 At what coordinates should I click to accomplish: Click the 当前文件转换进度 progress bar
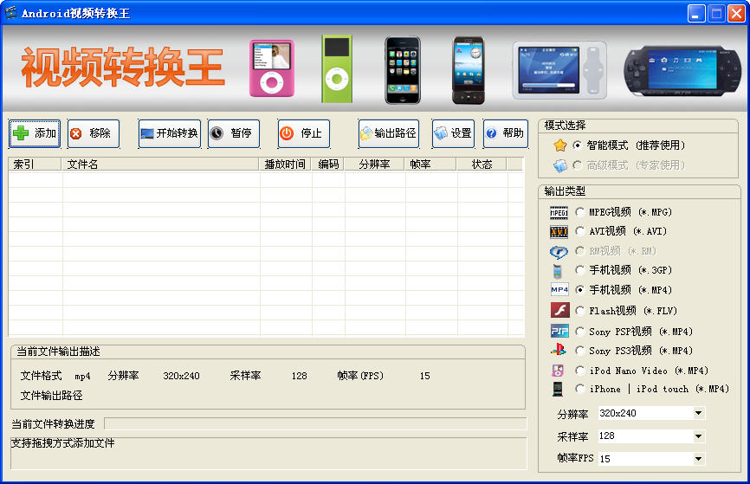316,423
